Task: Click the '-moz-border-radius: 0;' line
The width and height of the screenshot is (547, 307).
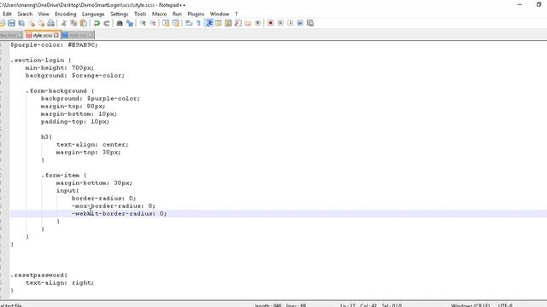Action: point(114,206)
